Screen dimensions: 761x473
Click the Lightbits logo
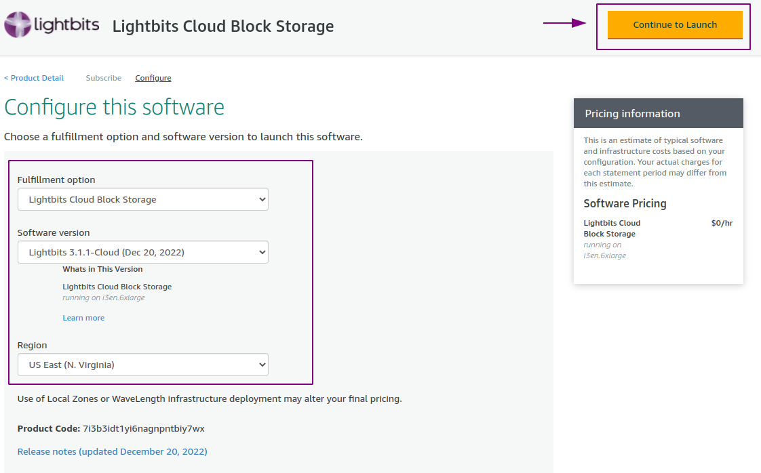52,24
